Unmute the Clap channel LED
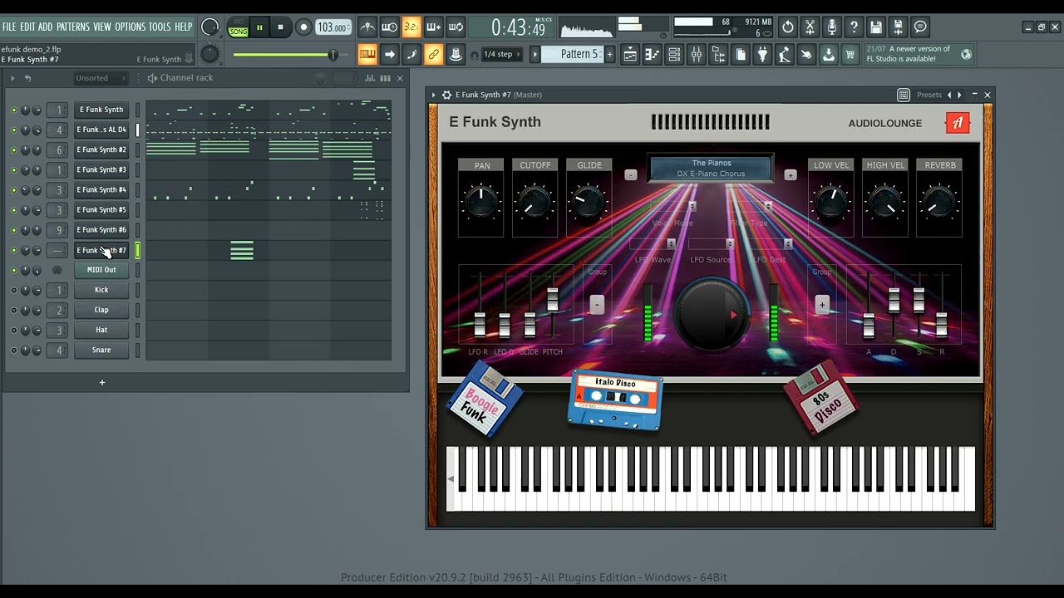 (x=13, y=310)
